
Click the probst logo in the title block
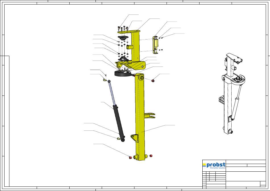click(x=214, y=165)
